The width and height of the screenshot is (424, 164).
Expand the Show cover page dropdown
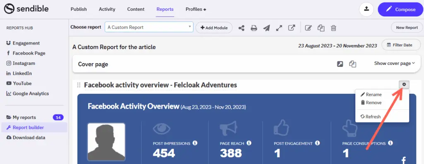pyautogui.click(x=394, y=63)
